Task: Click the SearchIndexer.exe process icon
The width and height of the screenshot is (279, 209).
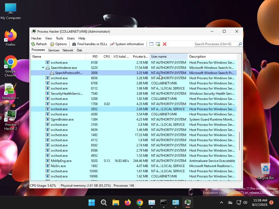Action: click(47, 67)
